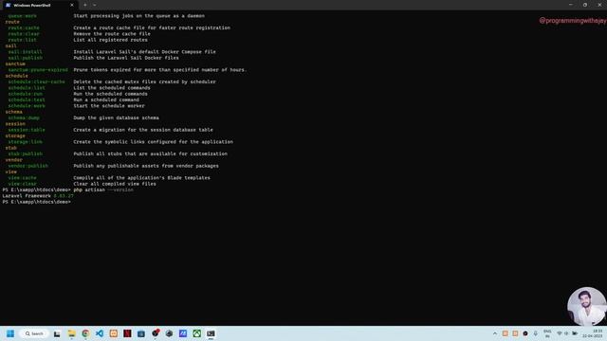Click the sail:install command
The width and height of the screenshot is (607, 341).
[26, 52]
